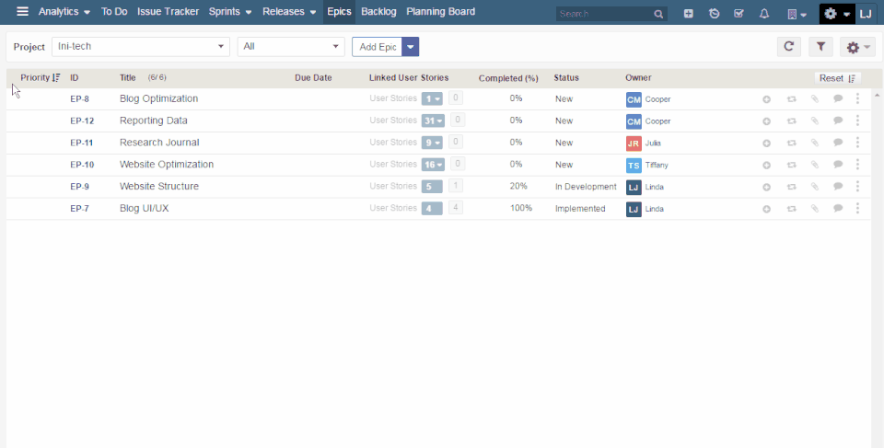Expand the Sprints menu
Screen dimensions: 884x448
(230, 12)
